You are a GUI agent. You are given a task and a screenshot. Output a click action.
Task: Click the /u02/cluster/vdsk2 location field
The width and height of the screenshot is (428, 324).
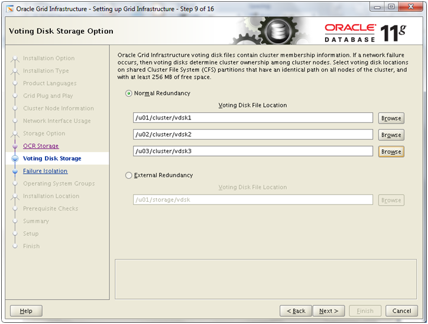click(x=253, y=135)
